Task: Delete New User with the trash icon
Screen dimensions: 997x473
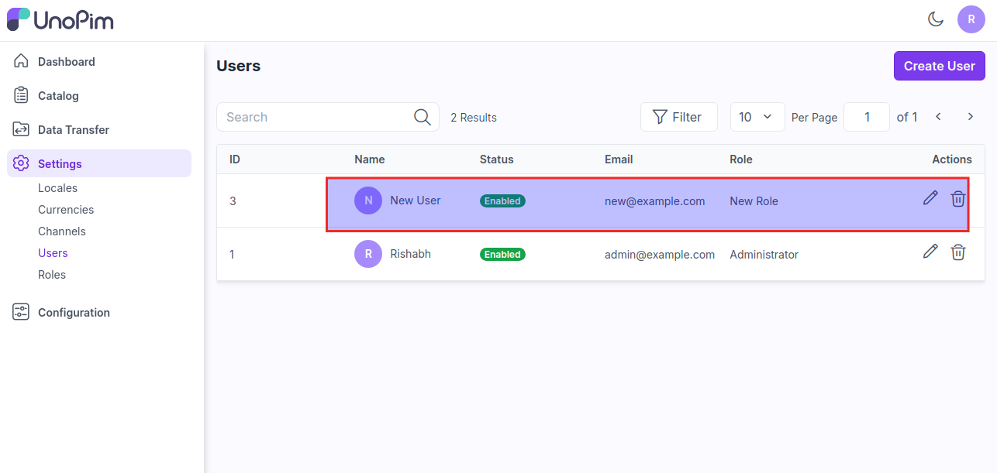Action: (x=958, y=199)
